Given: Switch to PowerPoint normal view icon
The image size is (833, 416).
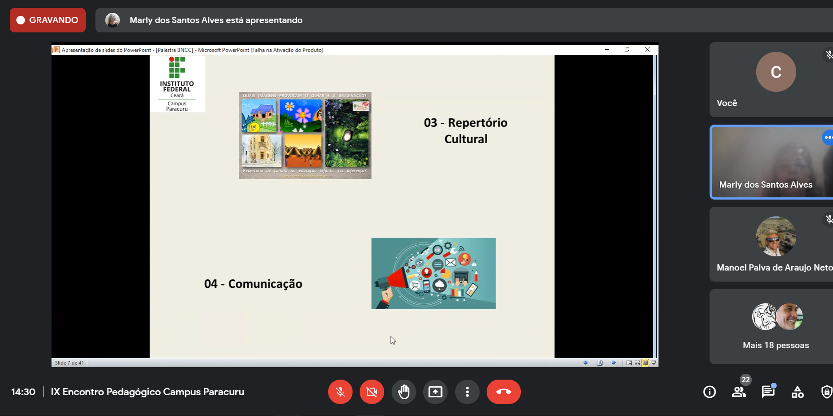Looking at the screenshot, I should coord(629,363).
